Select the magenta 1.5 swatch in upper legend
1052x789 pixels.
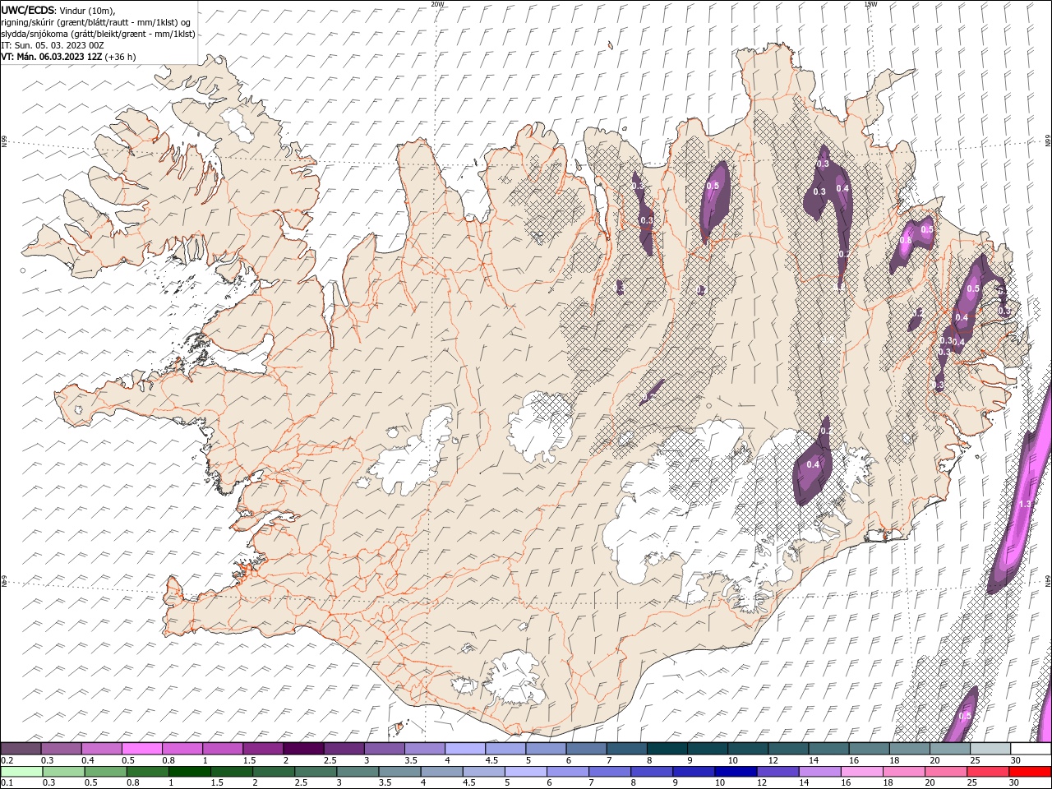(x=263, y=749)
